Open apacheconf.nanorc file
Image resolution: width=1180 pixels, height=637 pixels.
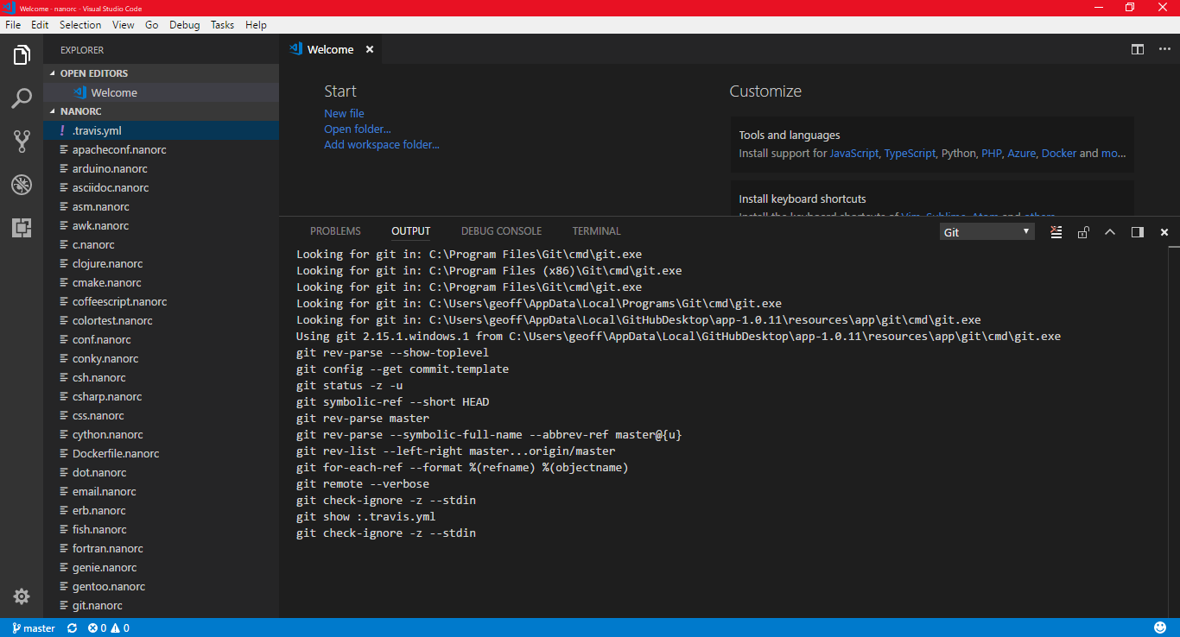point(161,149)
